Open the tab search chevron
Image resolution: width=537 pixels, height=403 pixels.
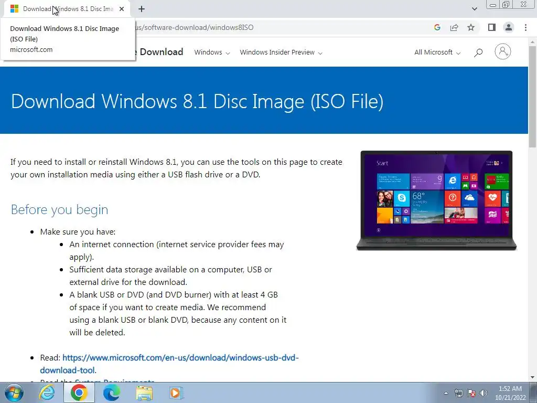coord(474,9)
